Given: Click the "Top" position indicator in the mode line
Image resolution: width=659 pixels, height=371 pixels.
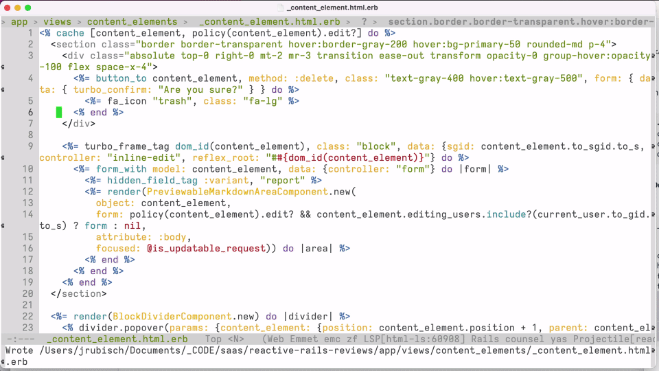Looking at the screenshot, I should tap(213, 339).
